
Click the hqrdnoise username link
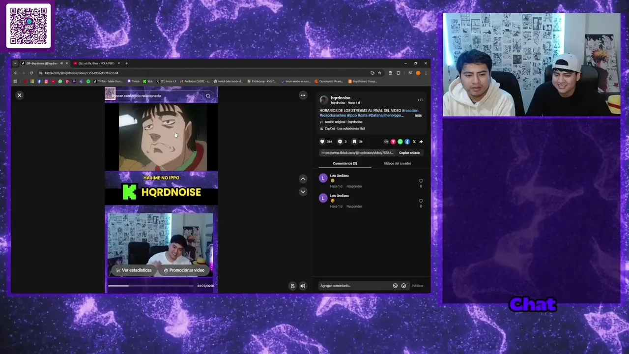[x=341, y=98]
